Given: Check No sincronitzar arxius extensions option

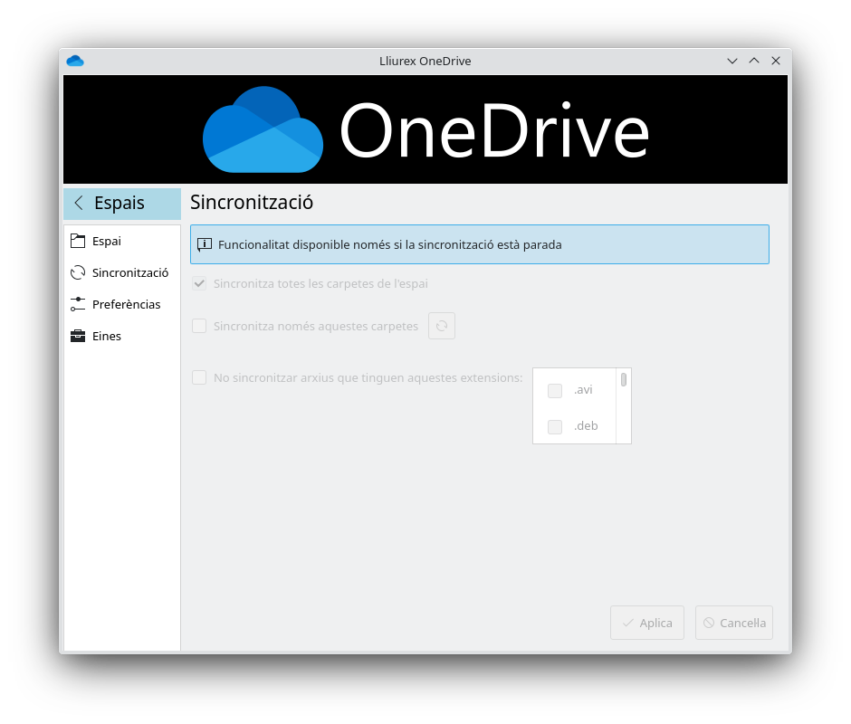Looking at the screenshot, I should tap(199, 377).
